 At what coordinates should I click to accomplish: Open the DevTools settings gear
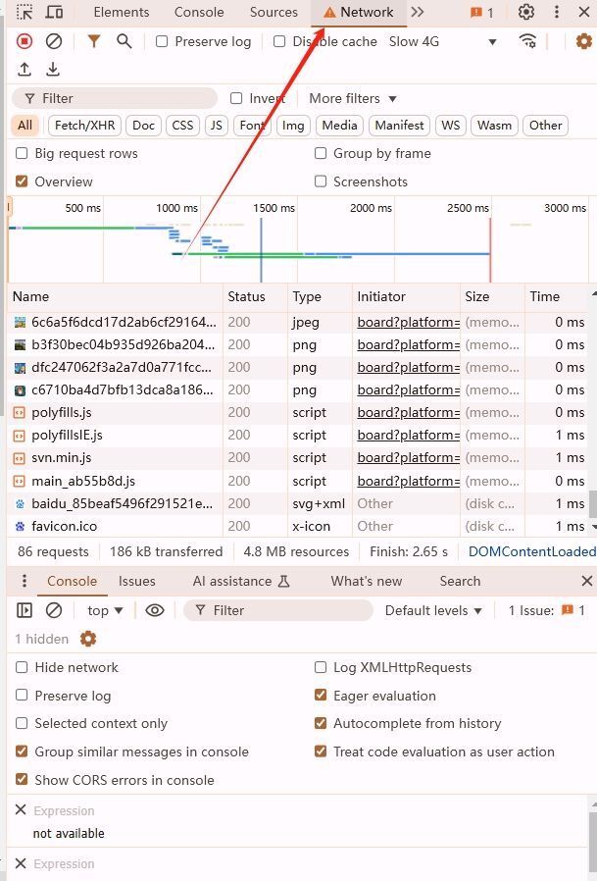[526, 13]
